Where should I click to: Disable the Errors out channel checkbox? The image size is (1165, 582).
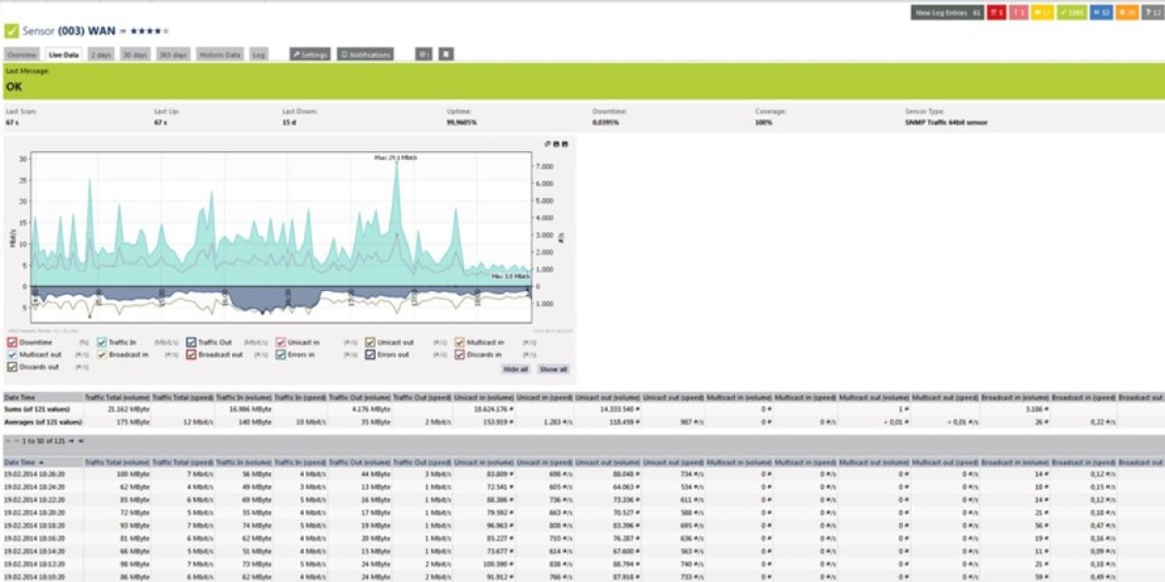370,355
